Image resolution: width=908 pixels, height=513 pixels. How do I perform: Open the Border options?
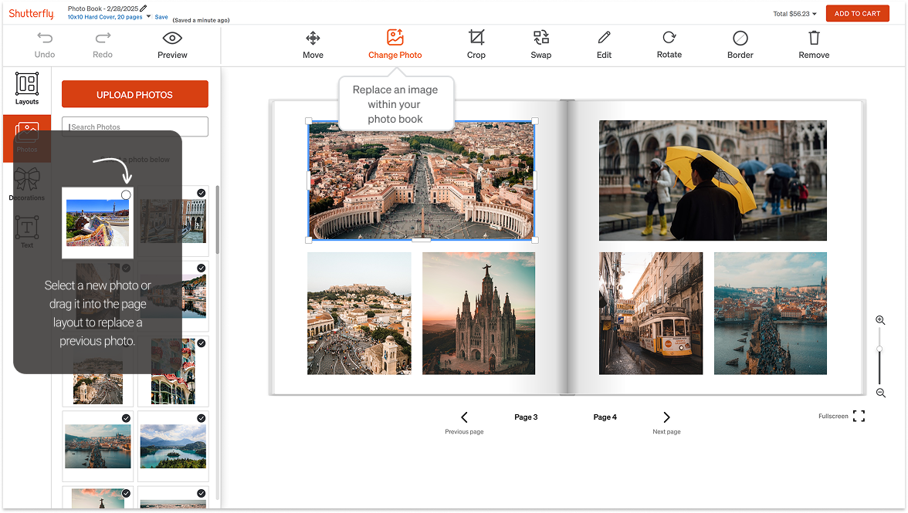740,45
